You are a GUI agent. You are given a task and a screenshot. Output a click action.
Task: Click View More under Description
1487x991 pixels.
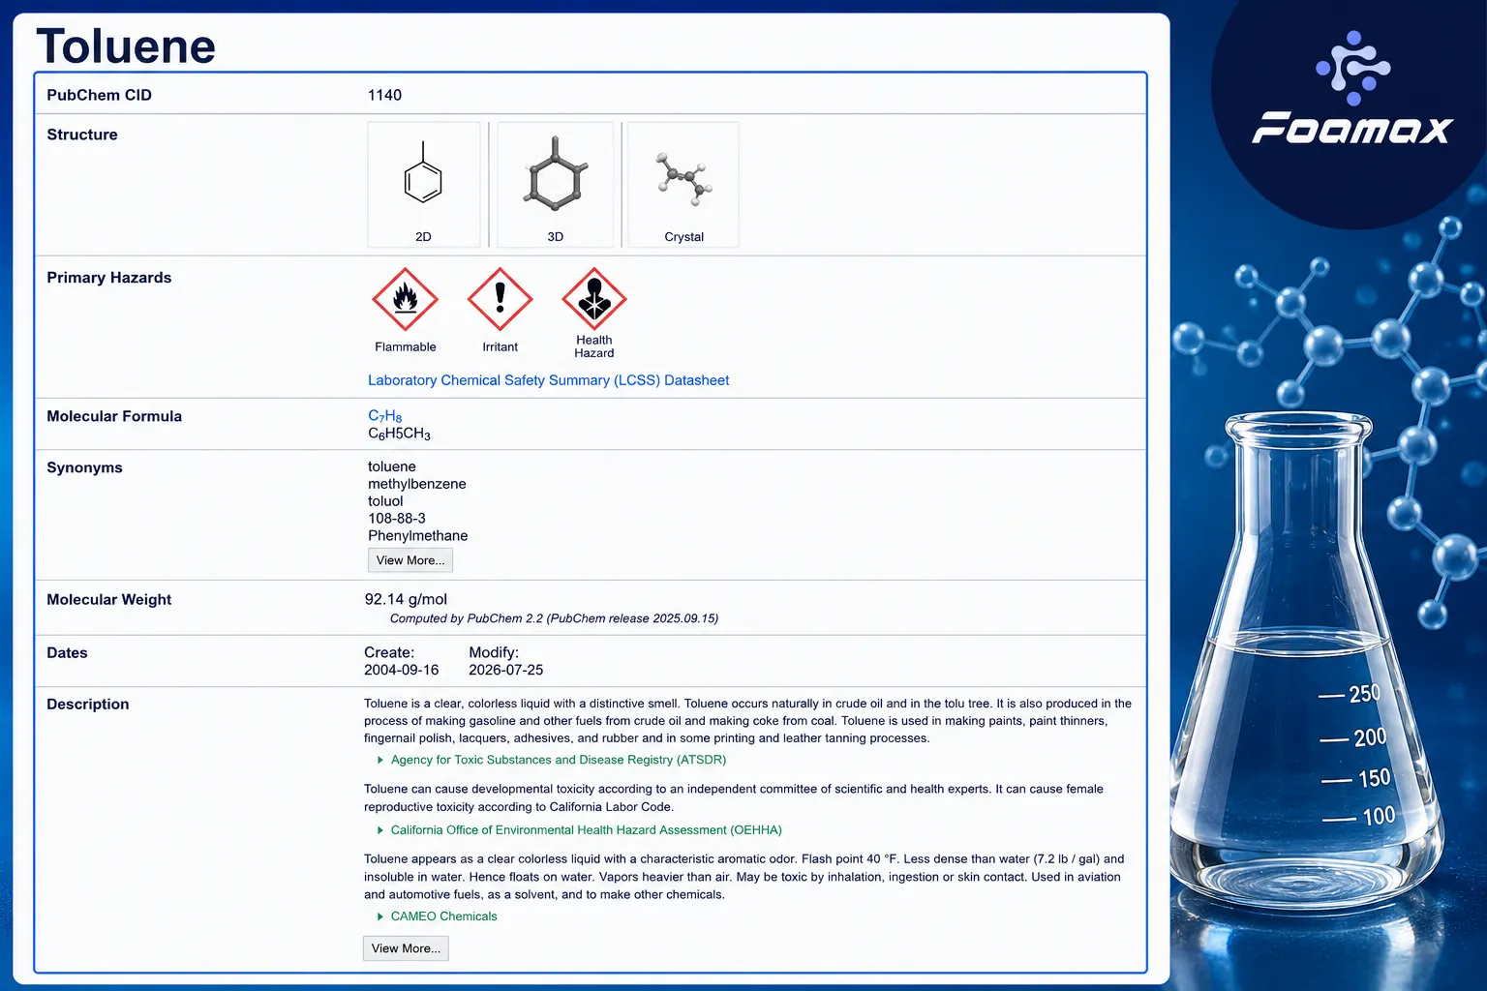406,948
